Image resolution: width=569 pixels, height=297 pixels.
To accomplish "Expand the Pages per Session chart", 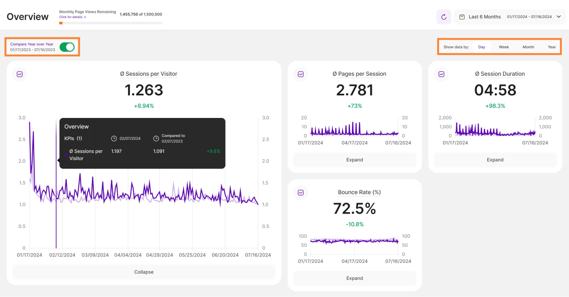I will pyautogui.click(x=354, y=160).
